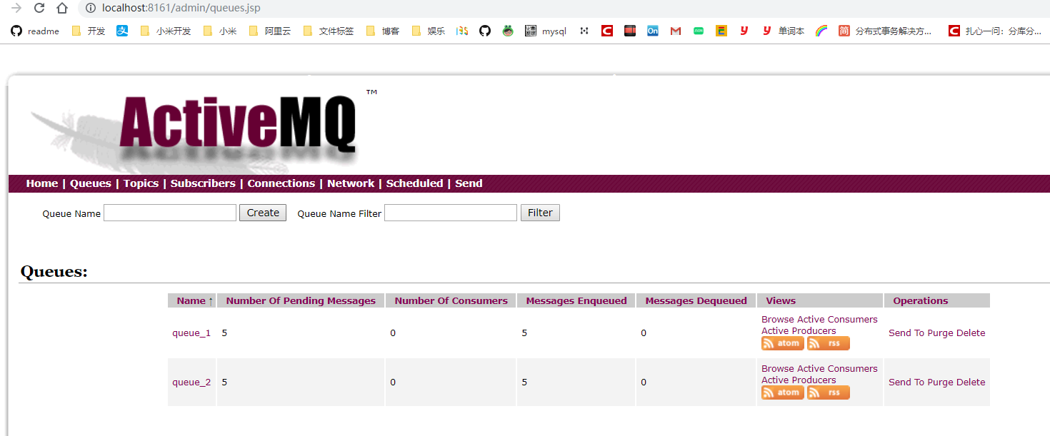Open the second GitHub octocat bookmark

[485, 31]
